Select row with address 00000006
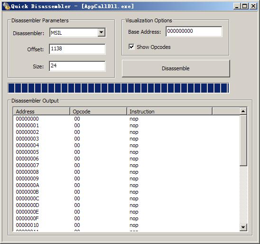The height and width of the screenshot is (244, 260). [126, 159]
